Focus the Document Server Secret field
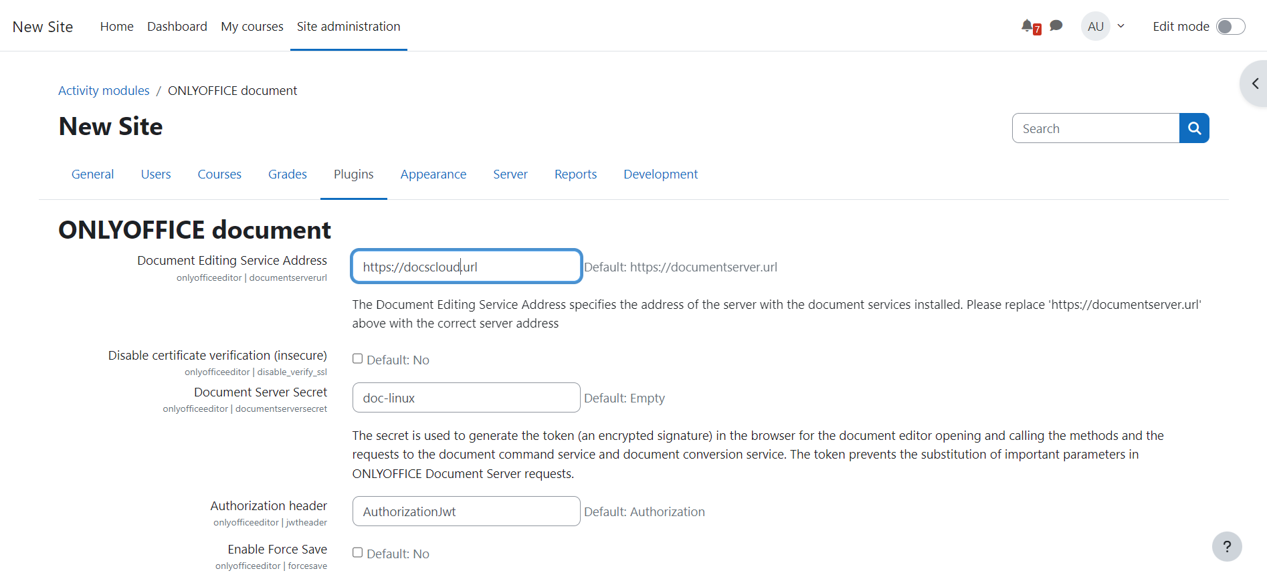The height and width of the screenshot is (587, 1267). (x=466, y=398)
